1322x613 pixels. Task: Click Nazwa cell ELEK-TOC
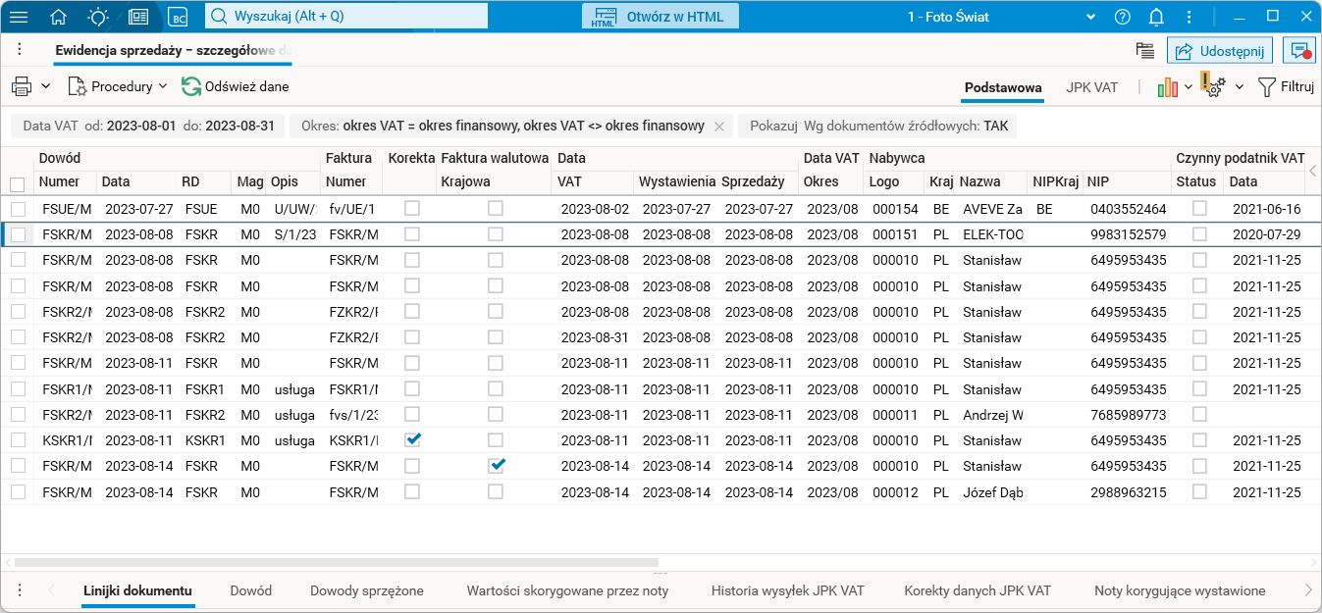click(992, 234)
